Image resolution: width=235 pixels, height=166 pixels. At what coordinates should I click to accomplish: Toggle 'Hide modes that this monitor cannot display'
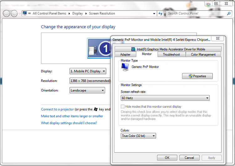tap(123, 106)
